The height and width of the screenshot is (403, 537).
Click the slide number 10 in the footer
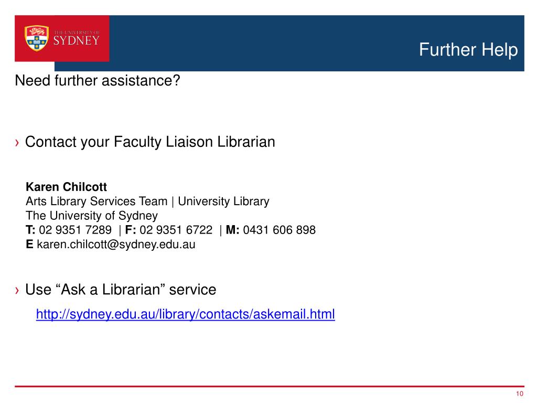[x=520, y=394]
